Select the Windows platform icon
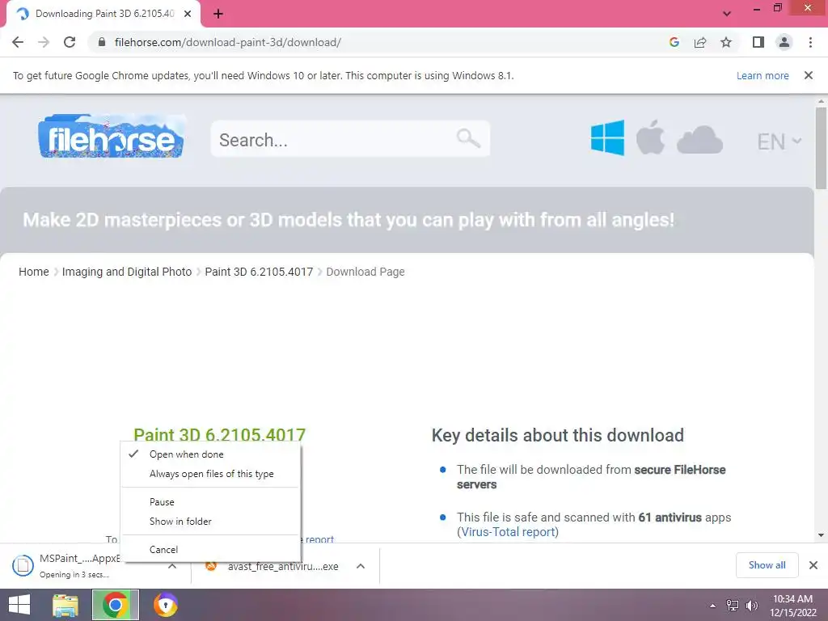Image resolution: width=828 pixels, height=621 pixels. point(607,137)
